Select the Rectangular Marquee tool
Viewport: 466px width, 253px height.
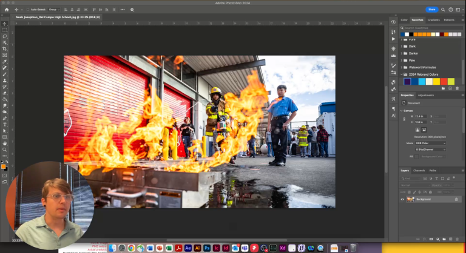4,30
